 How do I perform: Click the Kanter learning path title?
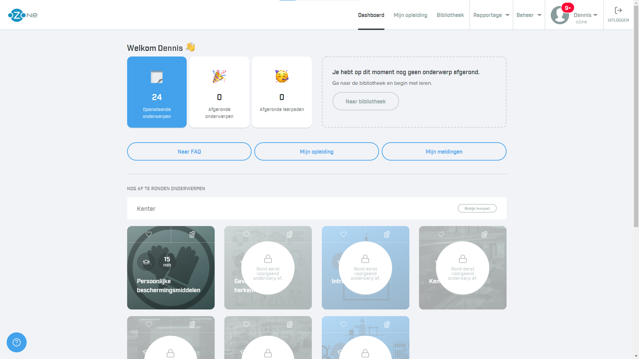click(146, 208)
